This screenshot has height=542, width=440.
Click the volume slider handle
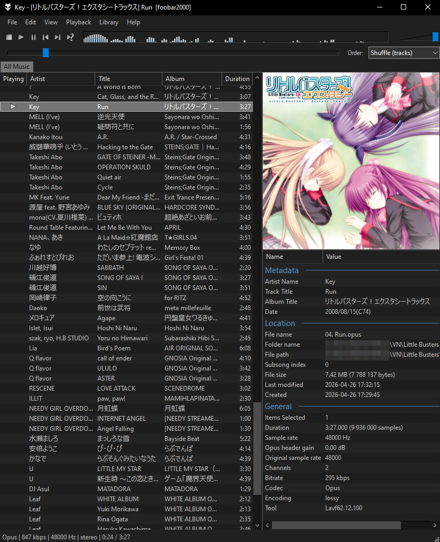click(x=436, y=37)
